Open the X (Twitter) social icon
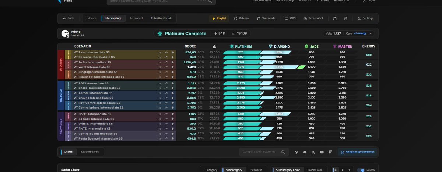Image resolution: width=442 pixels, height=172 pixels. coord(313,152)
